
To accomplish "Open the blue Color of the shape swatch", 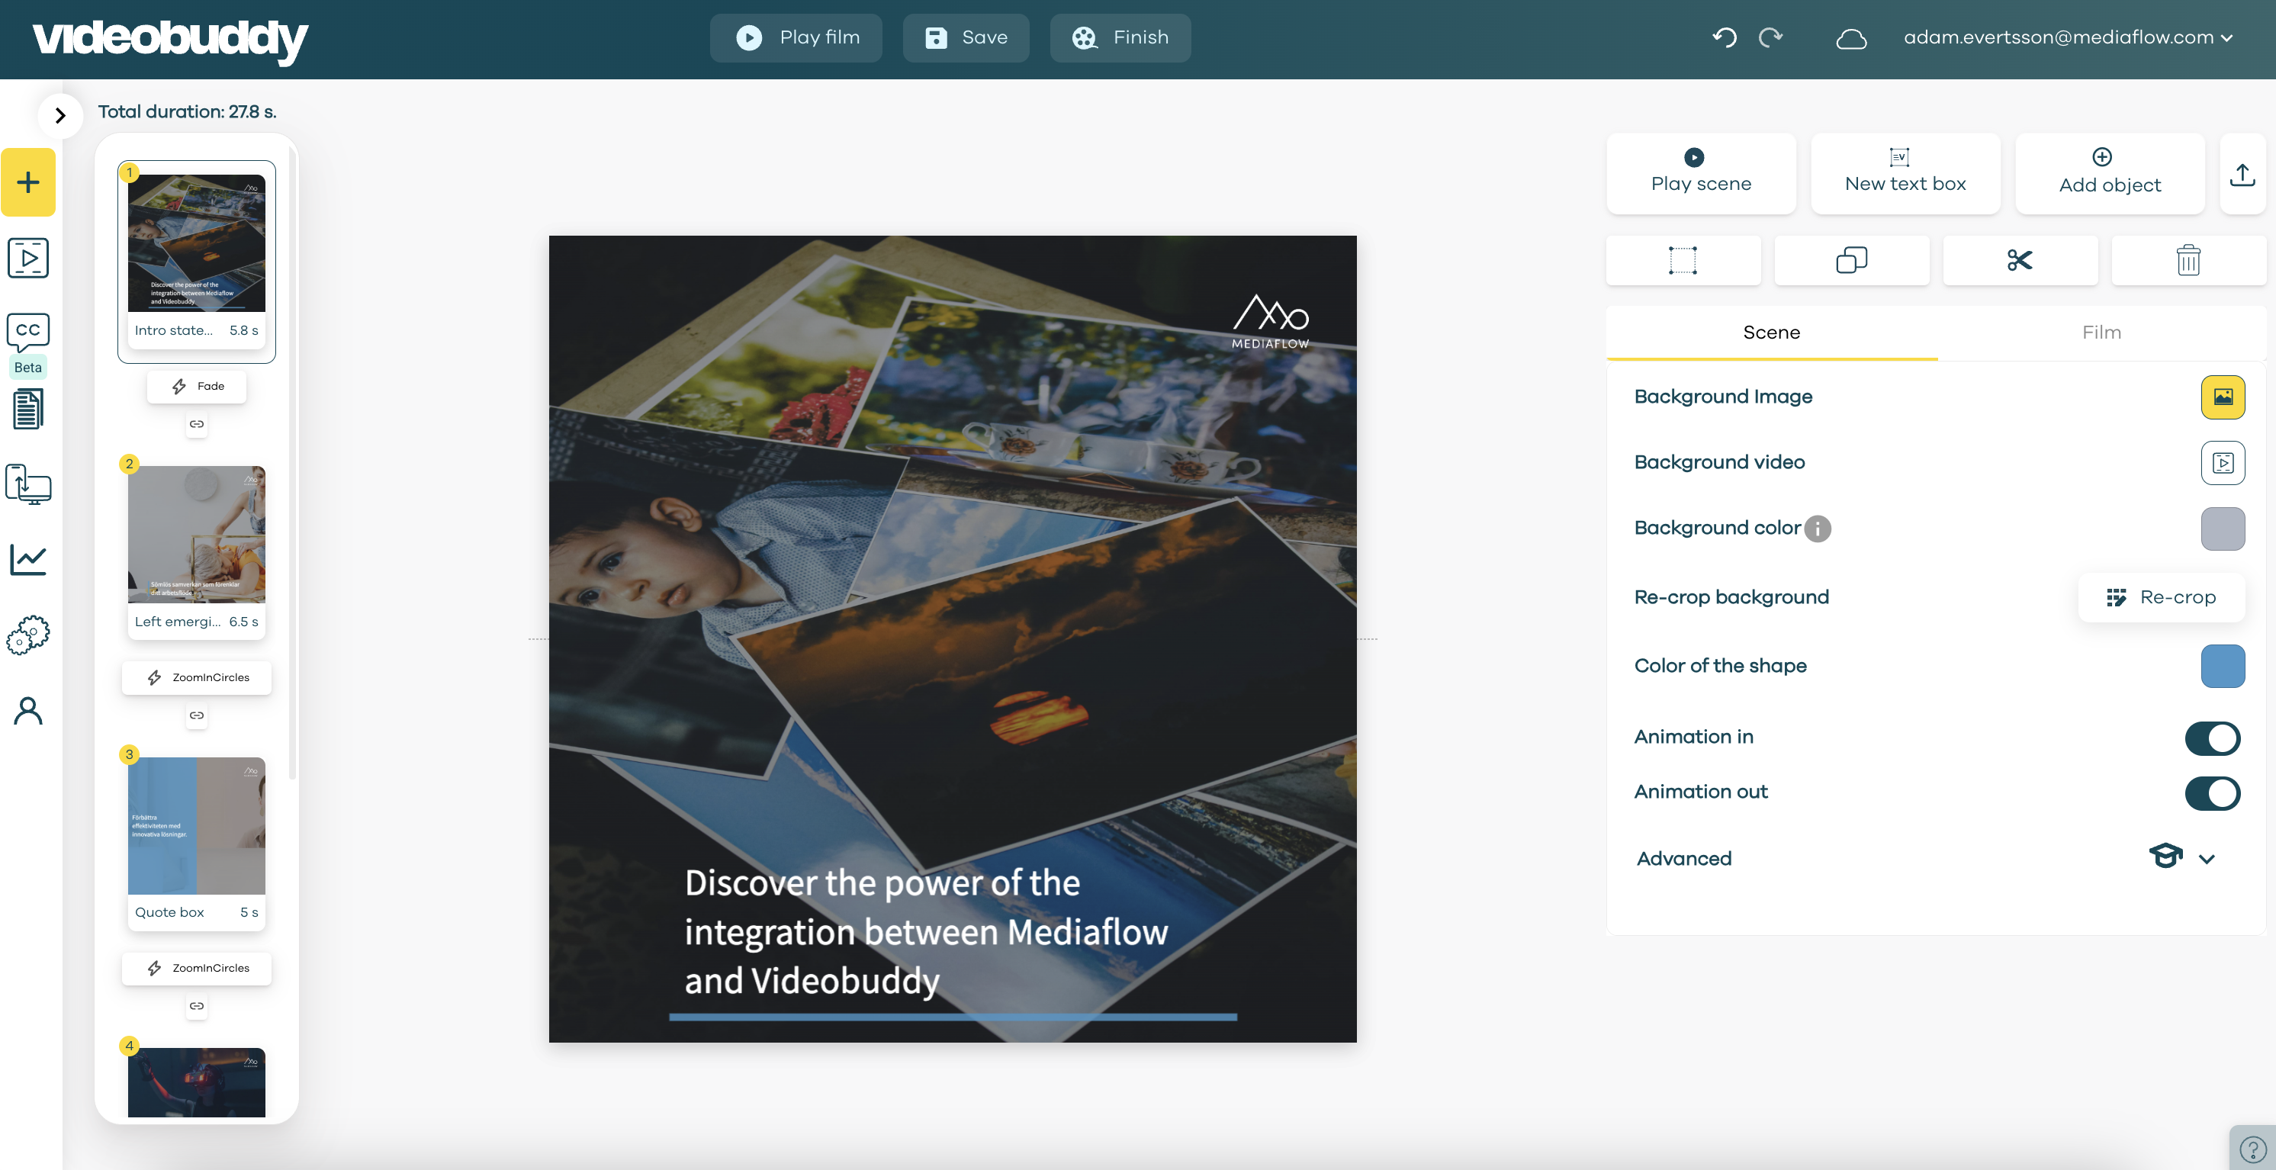I will click(2222, 667).
